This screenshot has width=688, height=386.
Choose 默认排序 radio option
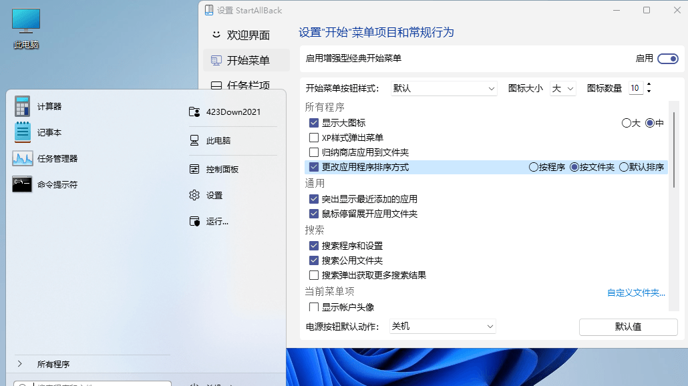[624, 167]
